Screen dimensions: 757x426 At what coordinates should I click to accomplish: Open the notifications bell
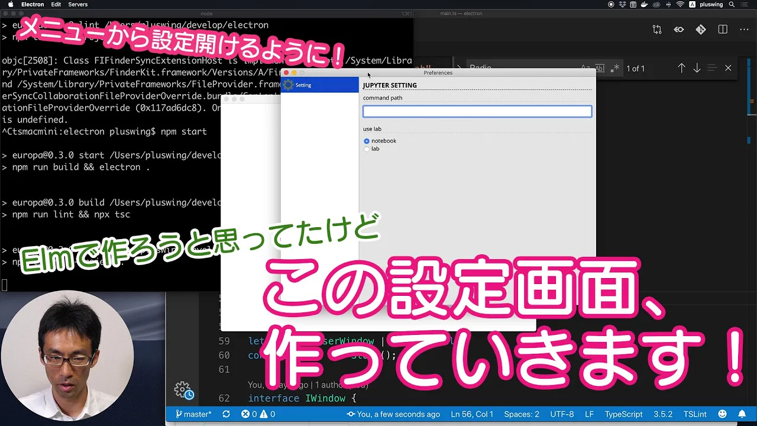pos(742,414)
